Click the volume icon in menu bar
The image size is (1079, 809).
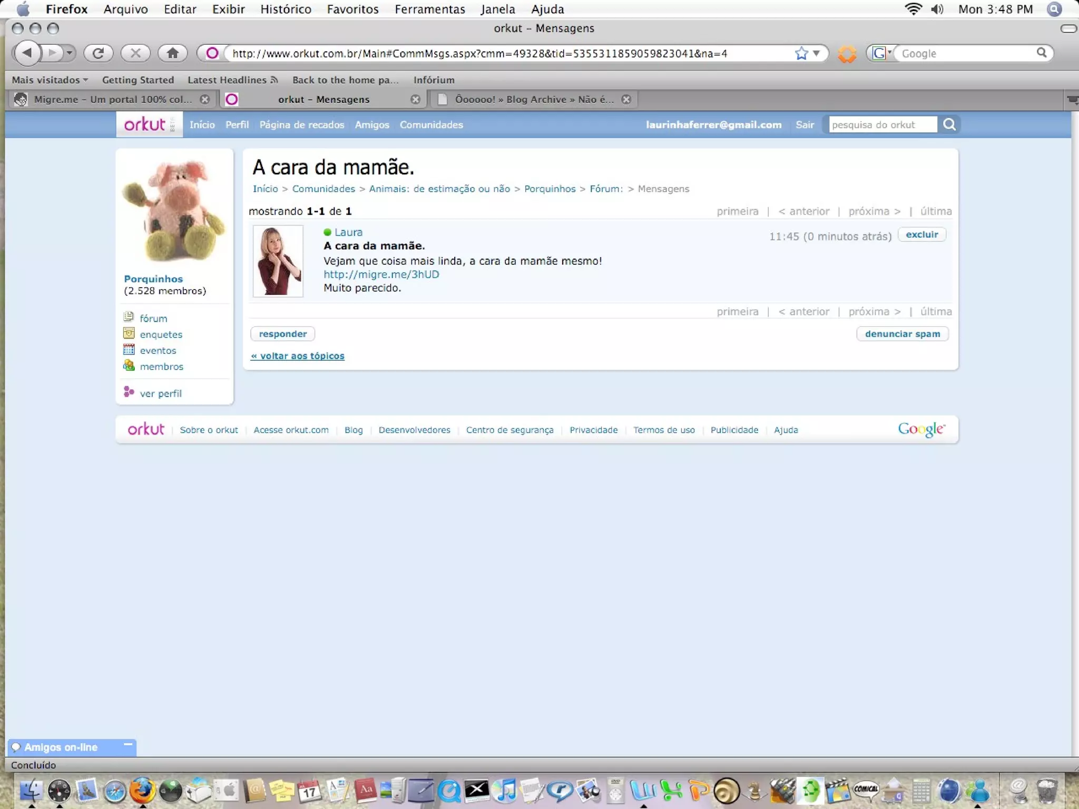937,9
